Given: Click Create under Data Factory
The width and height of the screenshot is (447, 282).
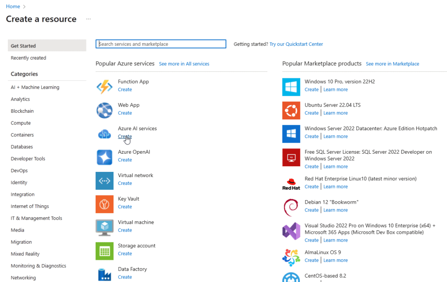Looking at the screenshot, I should tap(125, 277).
